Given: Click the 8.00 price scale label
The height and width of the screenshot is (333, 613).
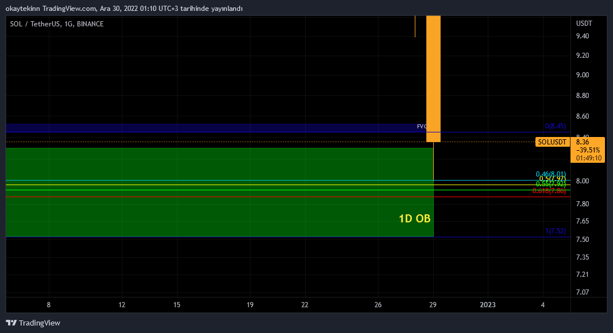Looking at the screenshot, I should (583, 181).
